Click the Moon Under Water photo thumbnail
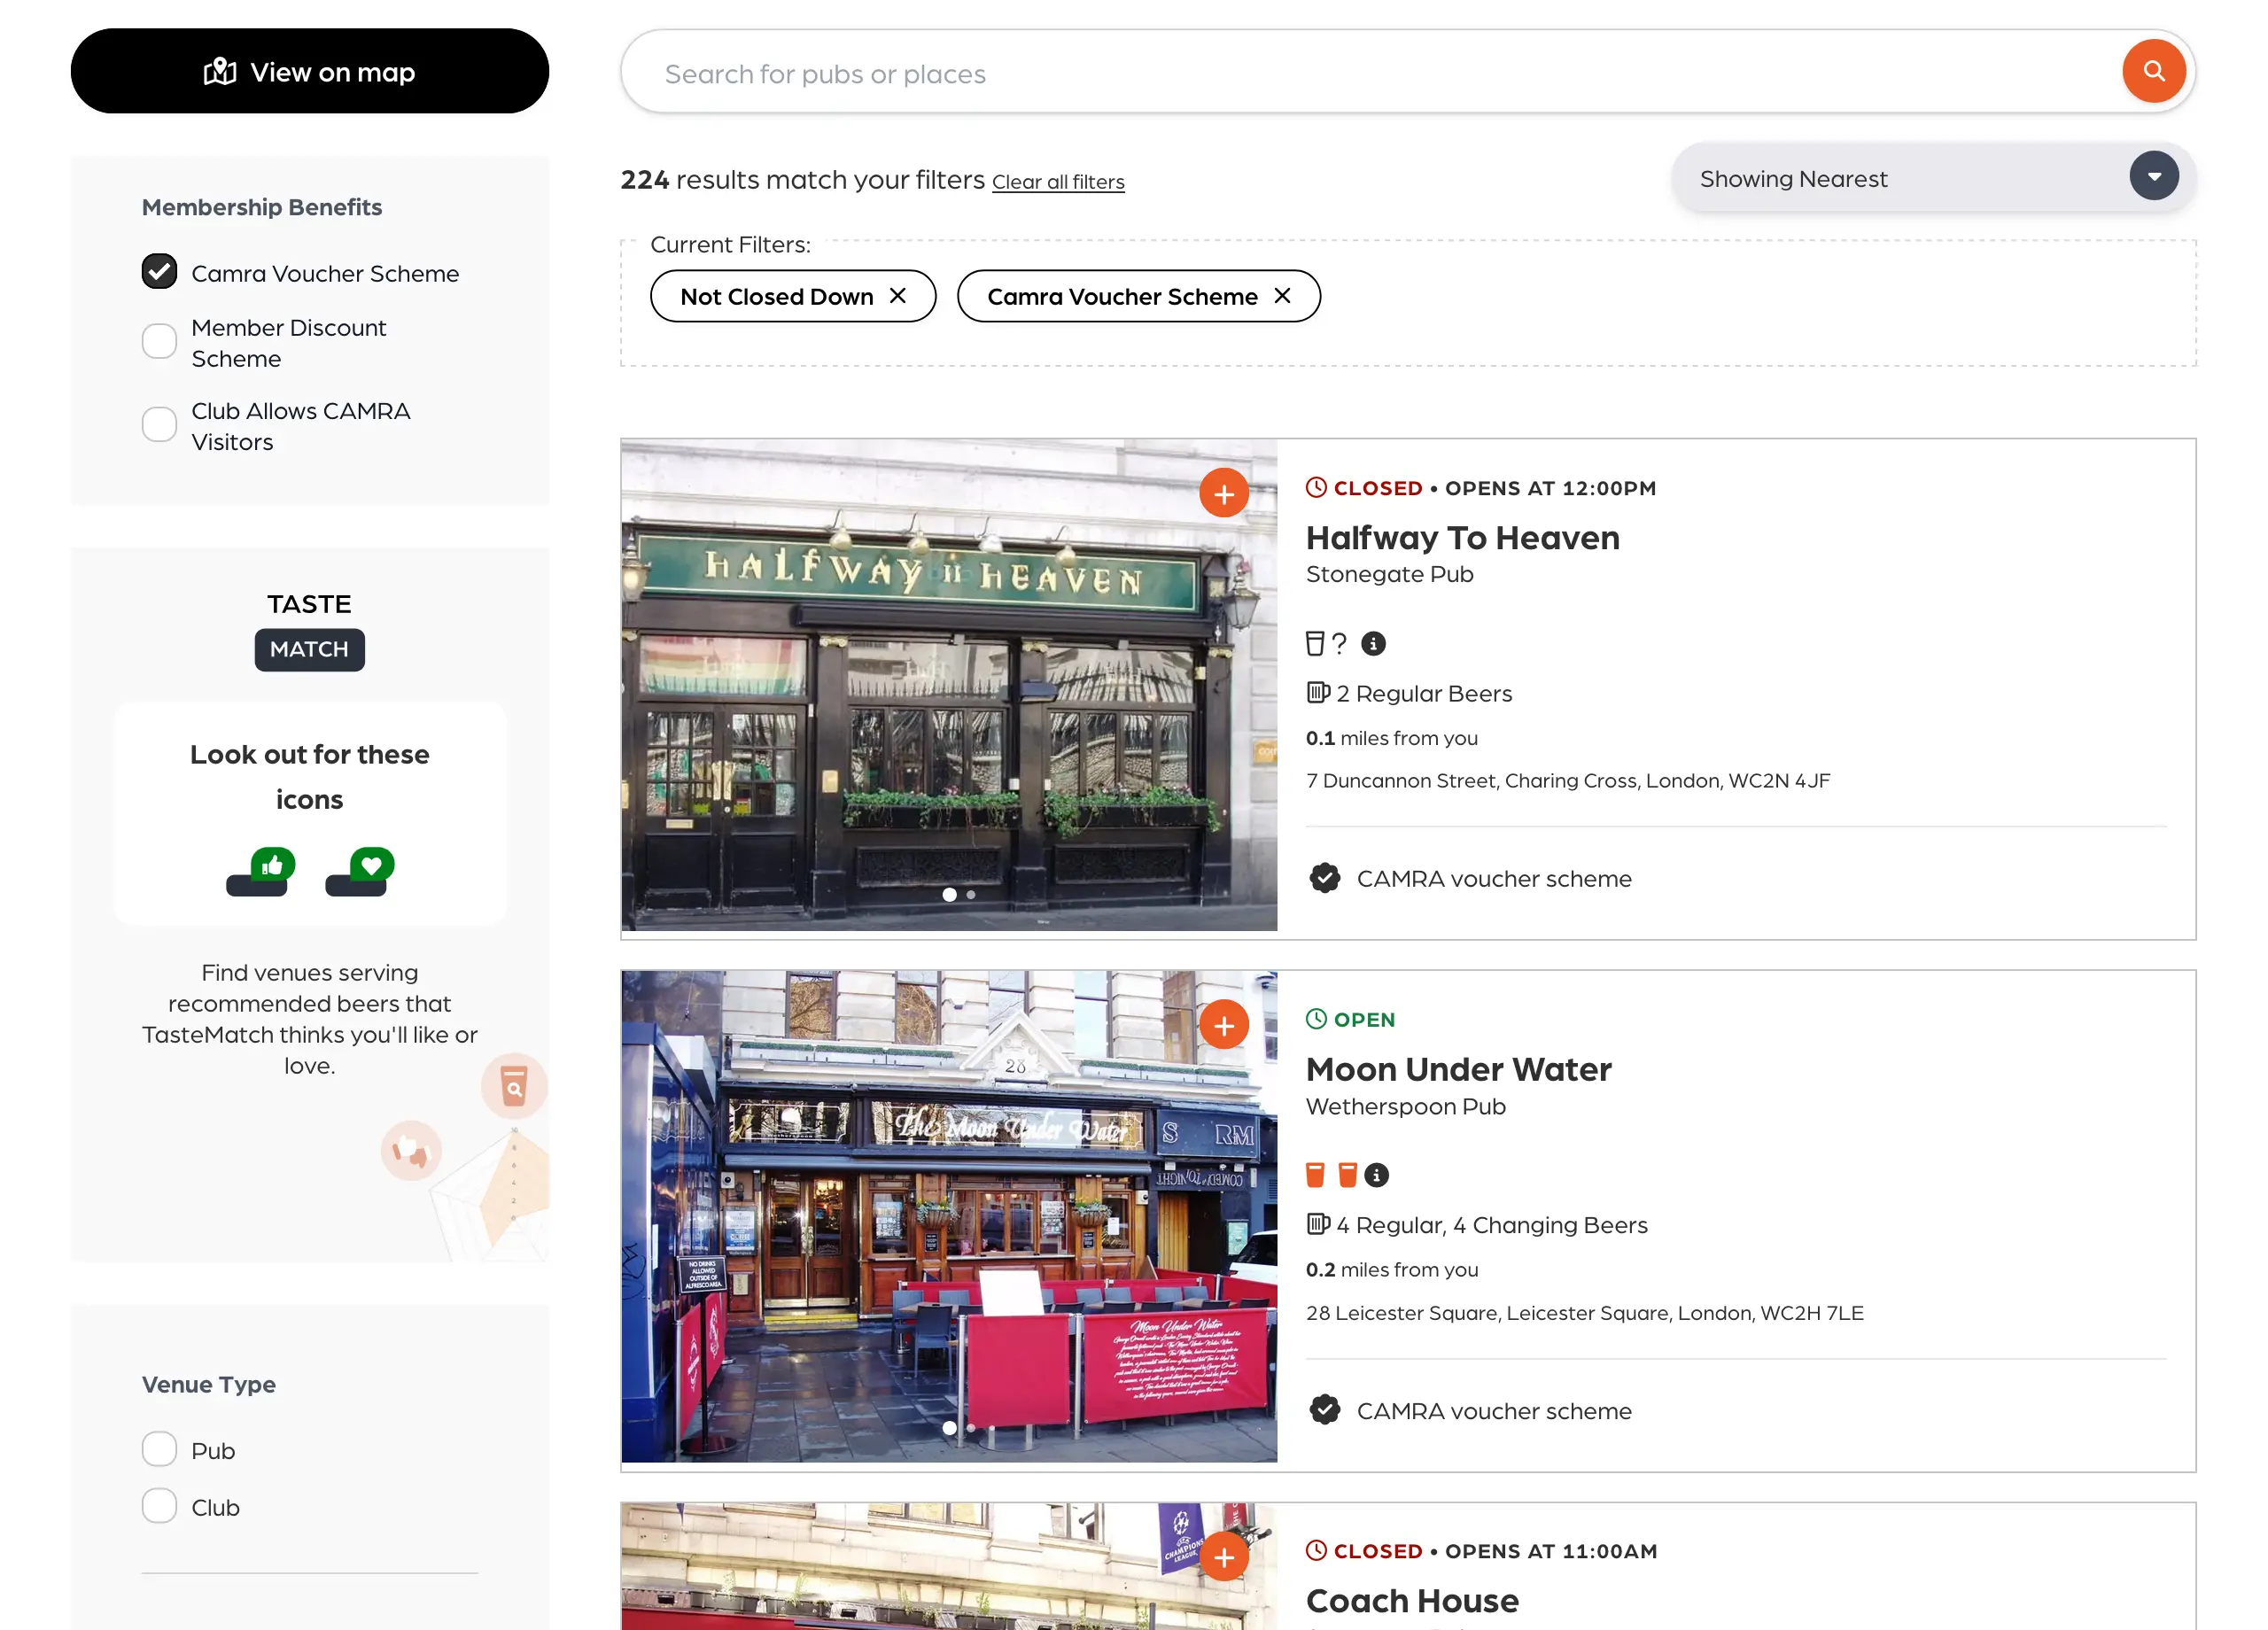 click(948, 1216)
